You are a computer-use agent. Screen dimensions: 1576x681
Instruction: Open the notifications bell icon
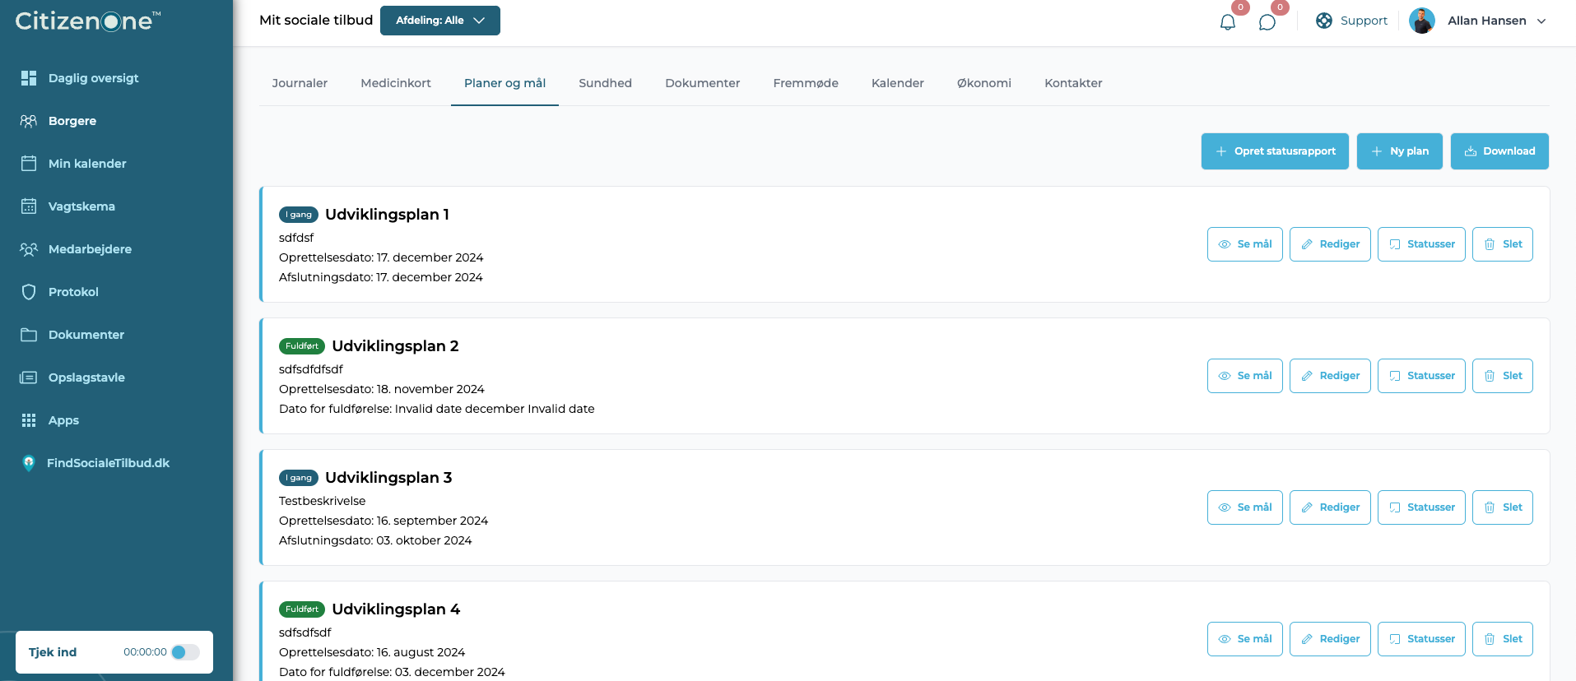[1228, 21]
